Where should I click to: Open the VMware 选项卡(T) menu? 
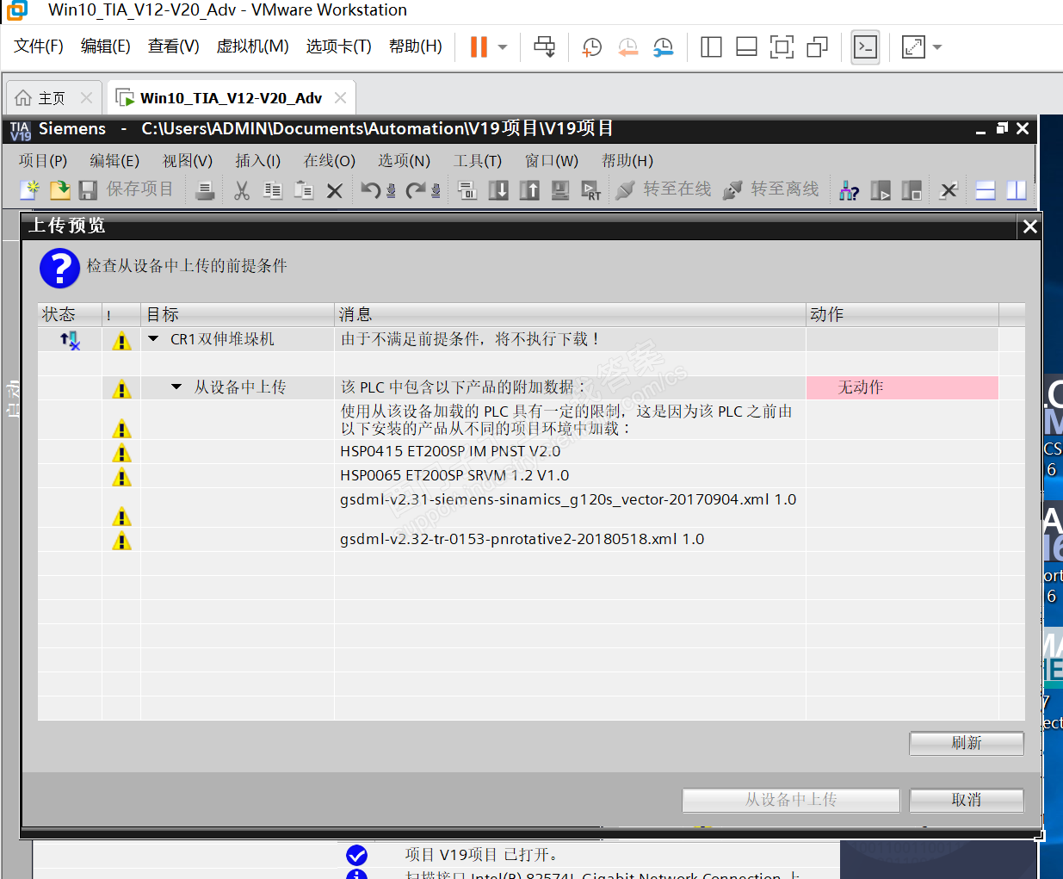pos(338,46)
